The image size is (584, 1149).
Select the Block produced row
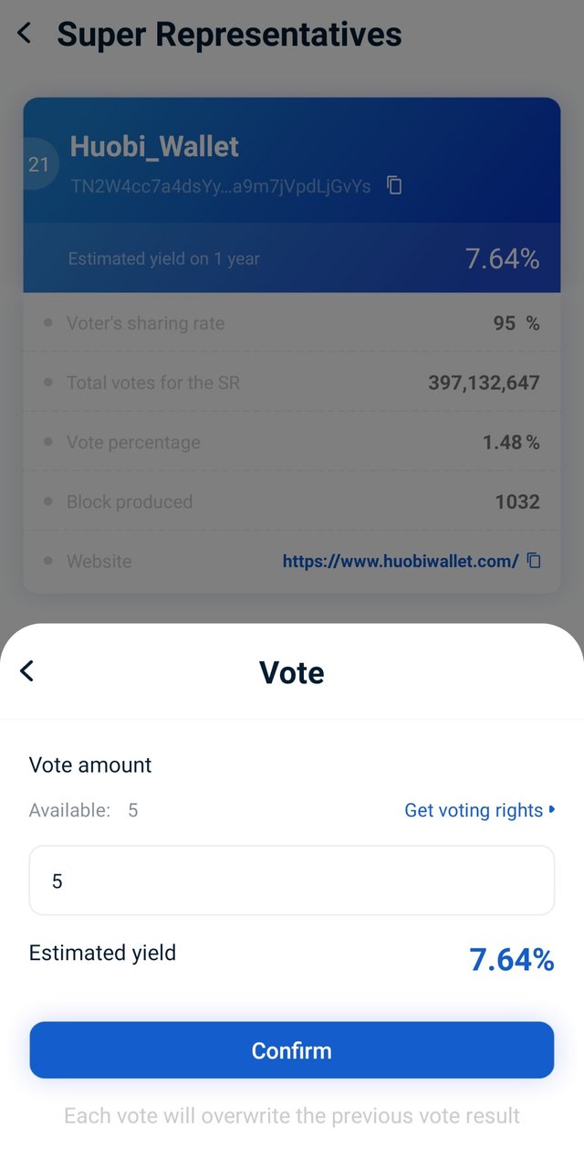click(292, 501)
